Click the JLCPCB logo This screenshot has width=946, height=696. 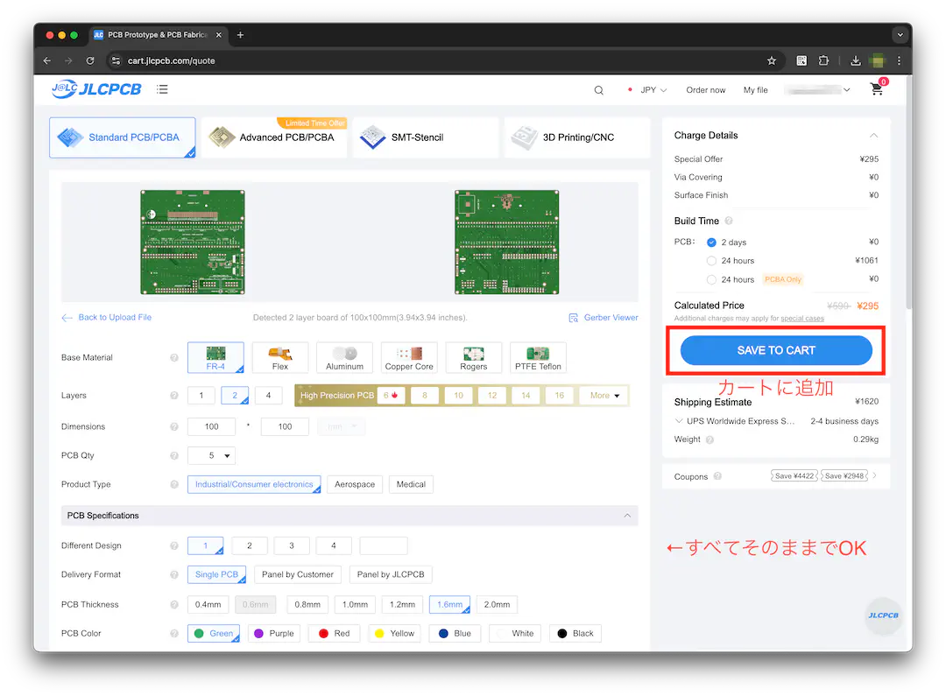click(96, 89)
